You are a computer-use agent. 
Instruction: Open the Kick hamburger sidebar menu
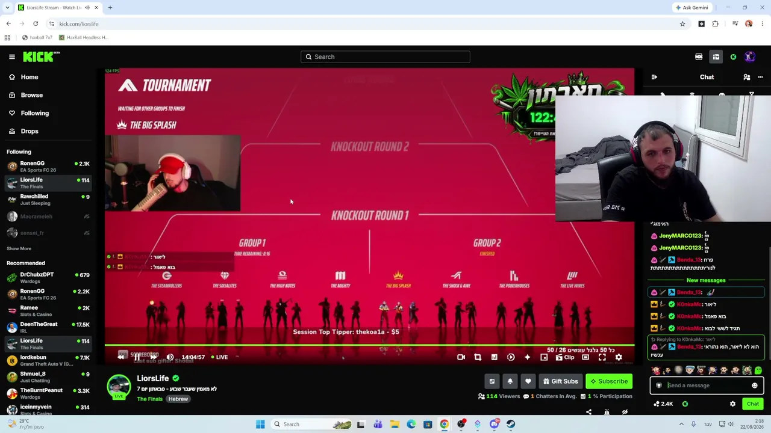click(12, 57)
